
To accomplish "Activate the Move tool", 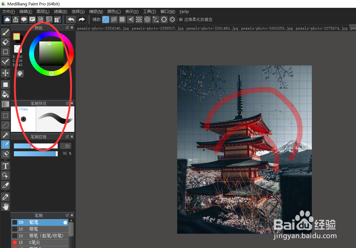I will (x=5, y=73).
